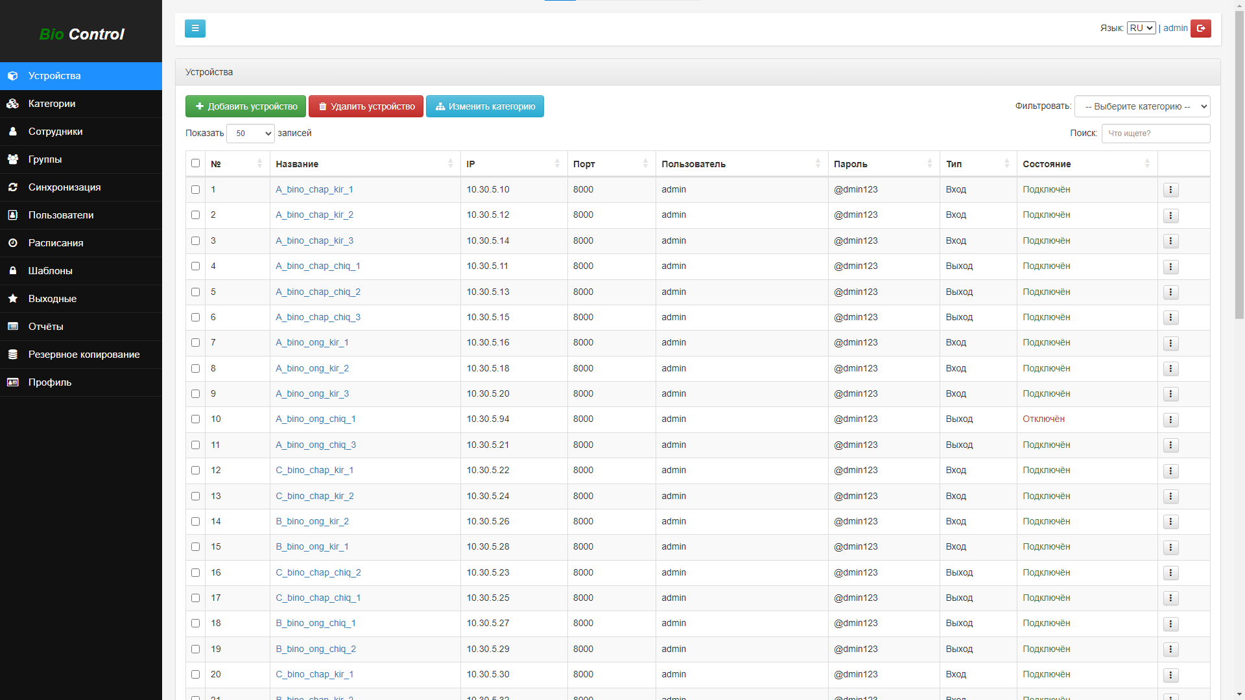Image resolution: width=1245 pixels, height=700 pixels.
Task: Sort by Пользователь column header
Action: point(742,164)
